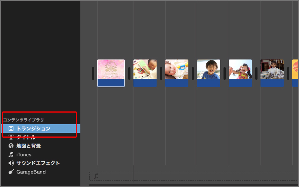Select the pink wedding title clip
Screen dimensions: 299x187
coord(111,69)
